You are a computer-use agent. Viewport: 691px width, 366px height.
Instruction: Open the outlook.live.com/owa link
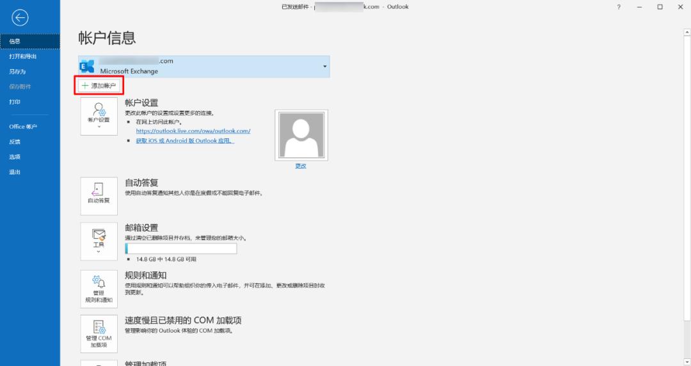[193, 131]
